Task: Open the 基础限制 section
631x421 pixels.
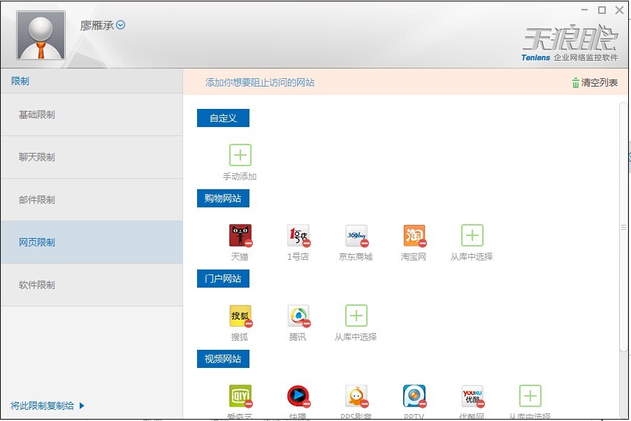Action: click(92, 115)
